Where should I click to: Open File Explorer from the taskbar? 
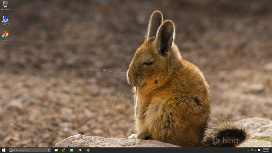[72, 150]
